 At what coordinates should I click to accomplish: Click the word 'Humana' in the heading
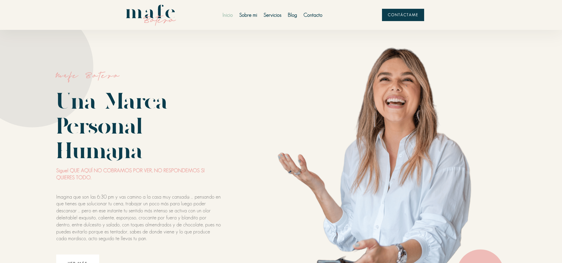pos(99,151)
